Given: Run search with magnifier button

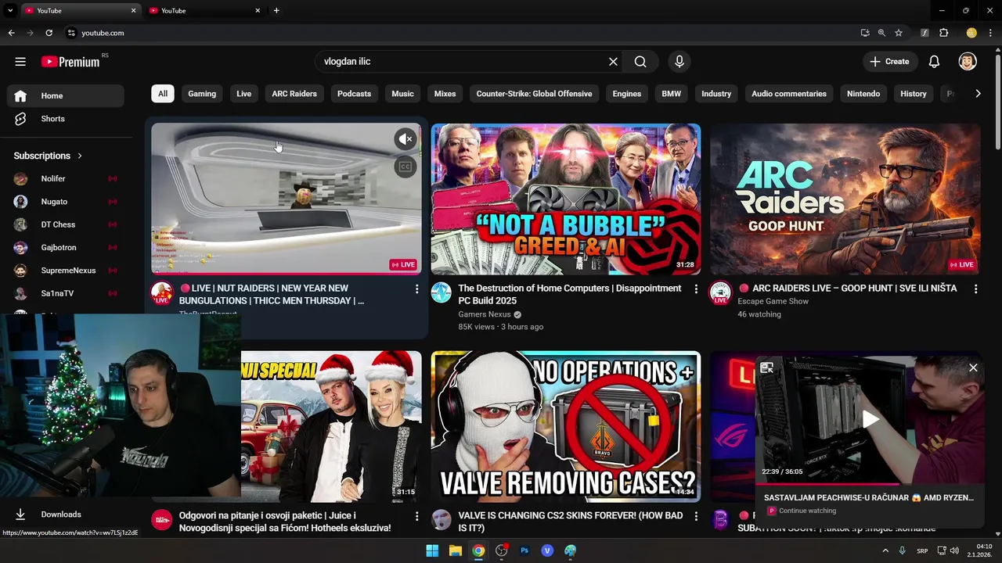Looking at the screenshot, I should (640, 62).
